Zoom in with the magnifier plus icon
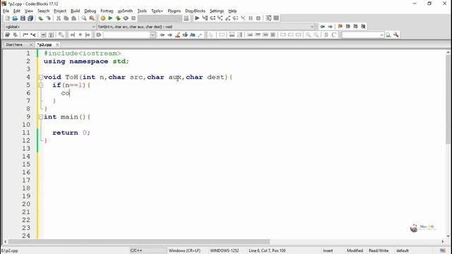The width and height of the screenshot is (452, 254). click(309, 35)
